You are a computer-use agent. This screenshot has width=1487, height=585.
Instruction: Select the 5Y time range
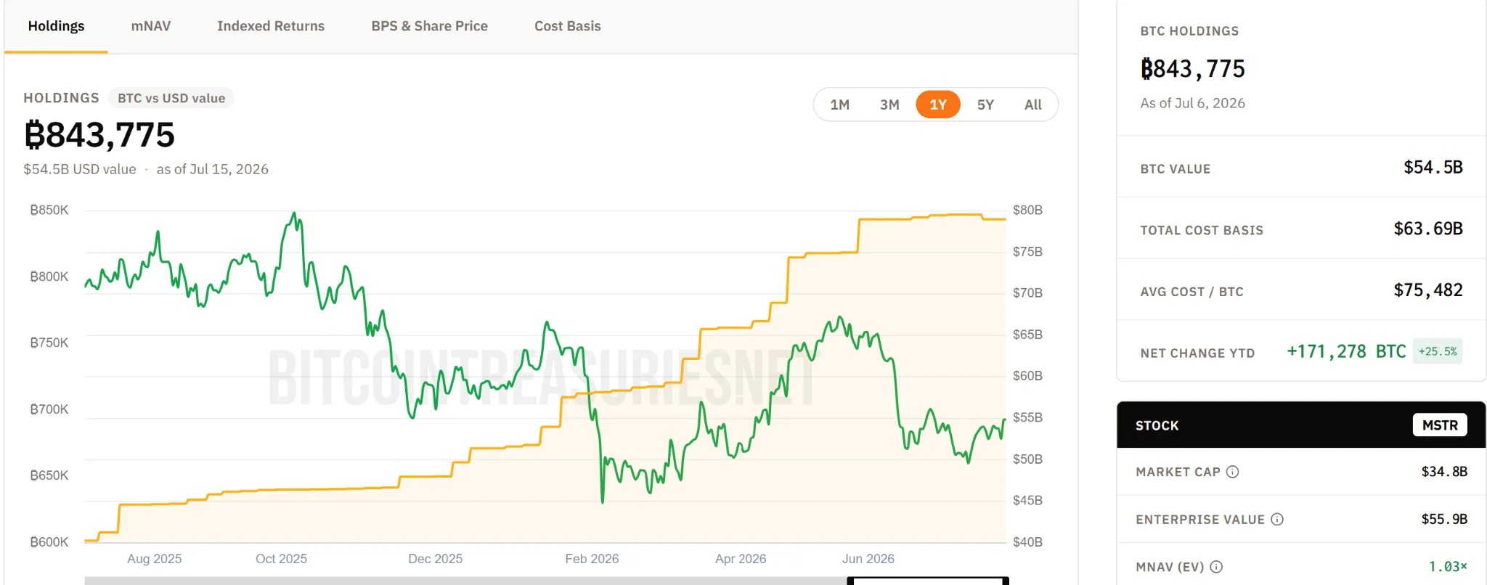click(x=985, y=105)
